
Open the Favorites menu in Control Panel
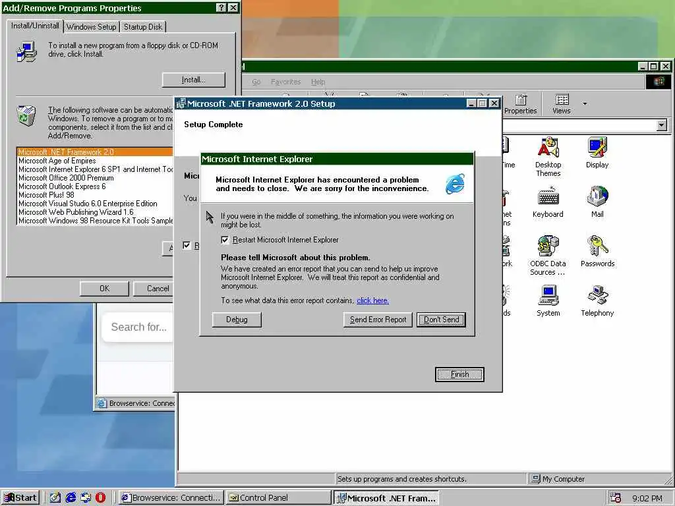pyautogui.click(x=286, y=82)
